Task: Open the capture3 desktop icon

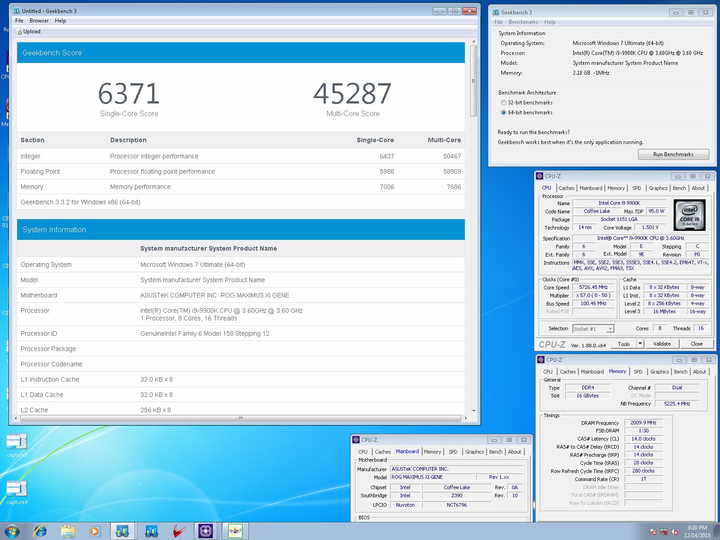Action: pos(17,445)
